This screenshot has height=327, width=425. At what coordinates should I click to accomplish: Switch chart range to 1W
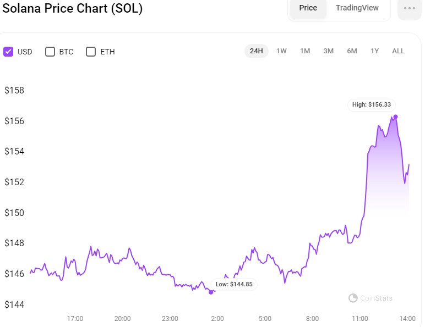click(x=281, y=51)
